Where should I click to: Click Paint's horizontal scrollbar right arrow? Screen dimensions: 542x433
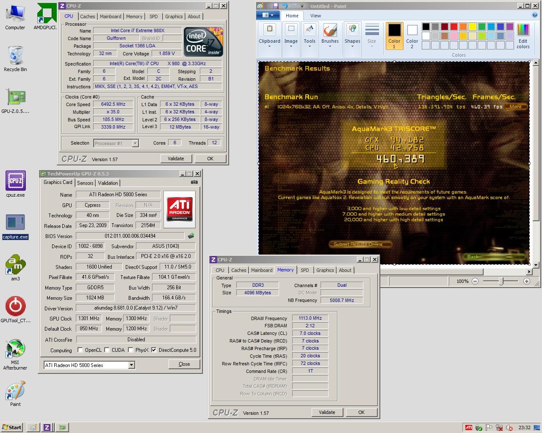pos(529,271)
